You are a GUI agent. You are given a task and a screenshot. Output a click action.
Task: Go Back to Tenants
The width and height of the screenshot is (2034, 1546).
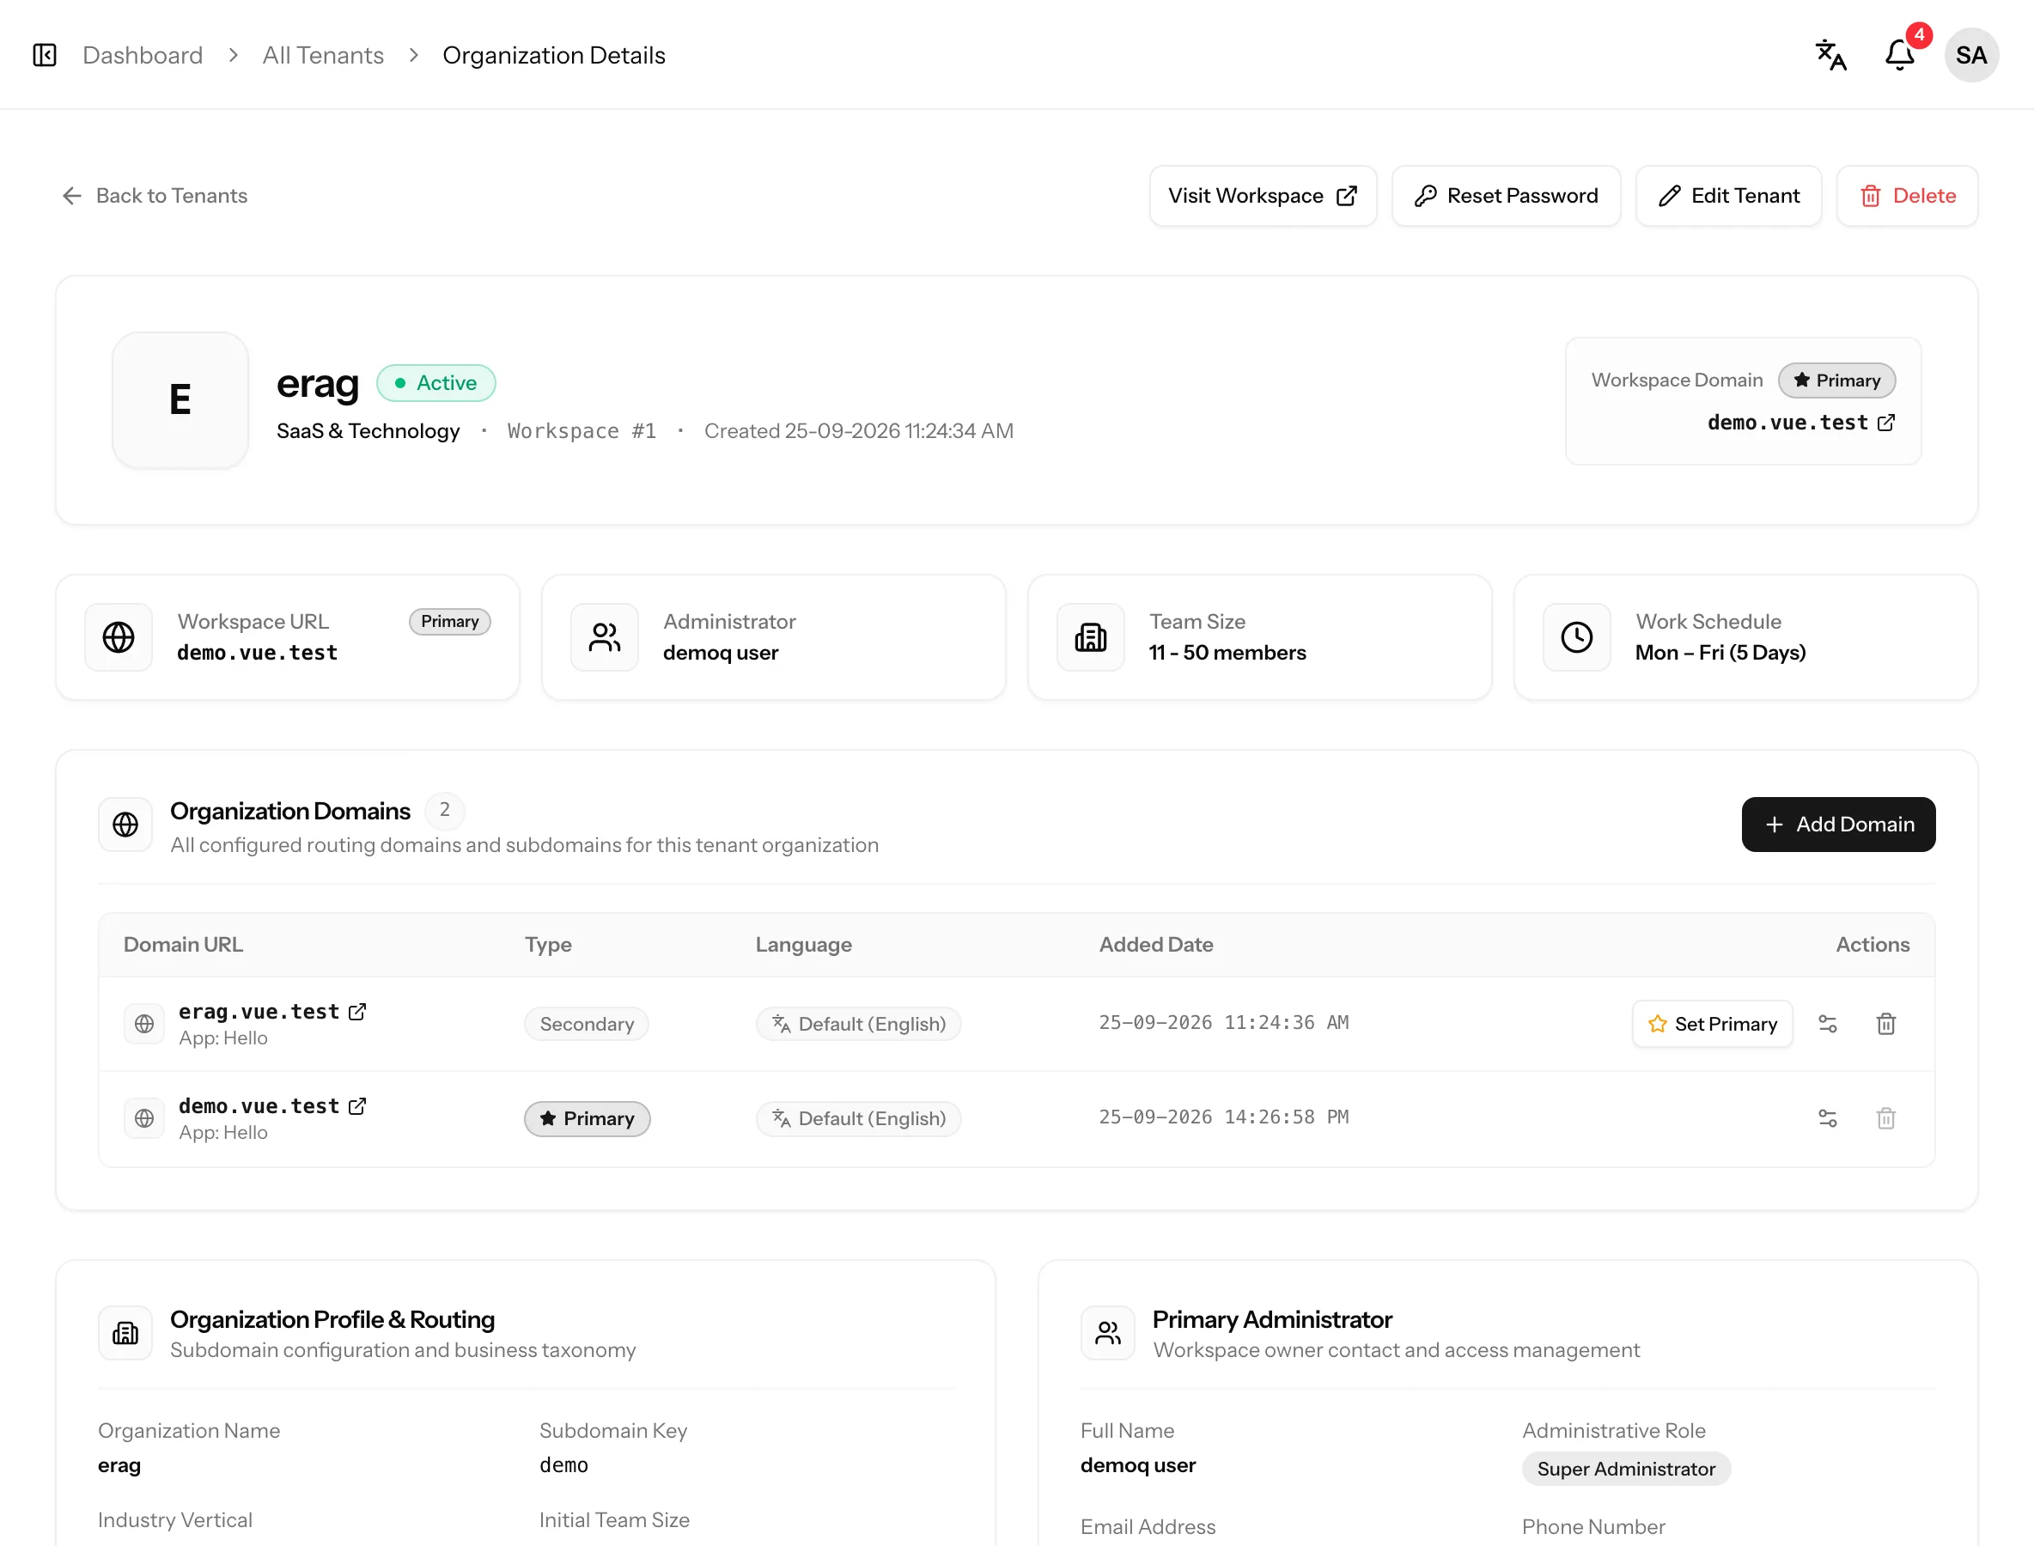pos(155,196)
